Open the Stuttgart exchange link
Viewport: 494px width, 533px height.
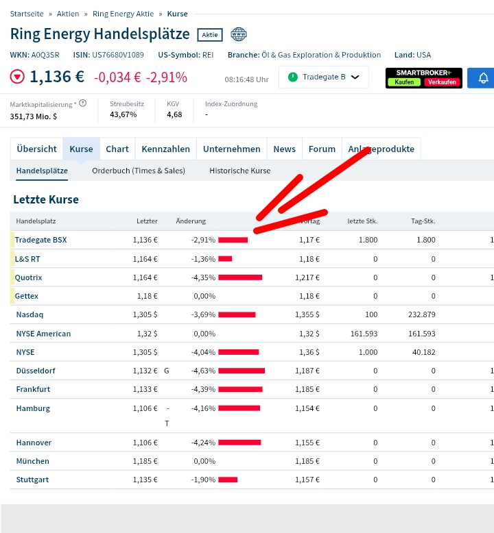point(33,480)
